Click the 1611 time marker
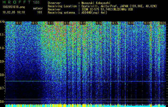Screen dimensions: 168x107 pos(19,23)
